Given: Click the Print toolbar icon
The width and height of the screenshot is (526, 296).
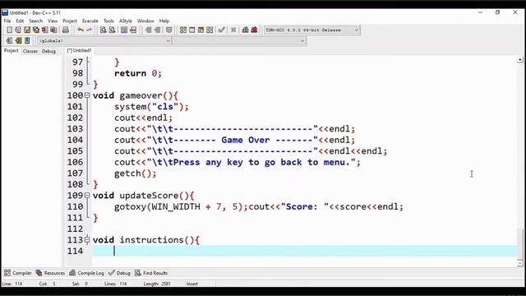Looking at the screenshot, I should pyautogui.click(x=66, y=30).
